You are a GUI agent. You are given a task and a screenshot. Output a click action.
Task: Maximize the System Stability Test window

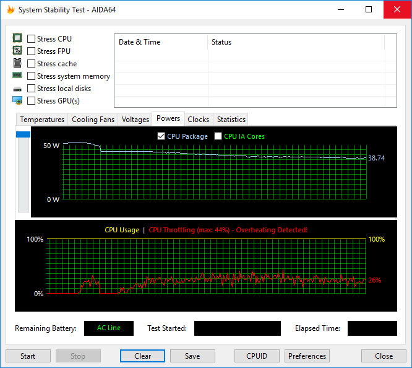pos(369,9)
